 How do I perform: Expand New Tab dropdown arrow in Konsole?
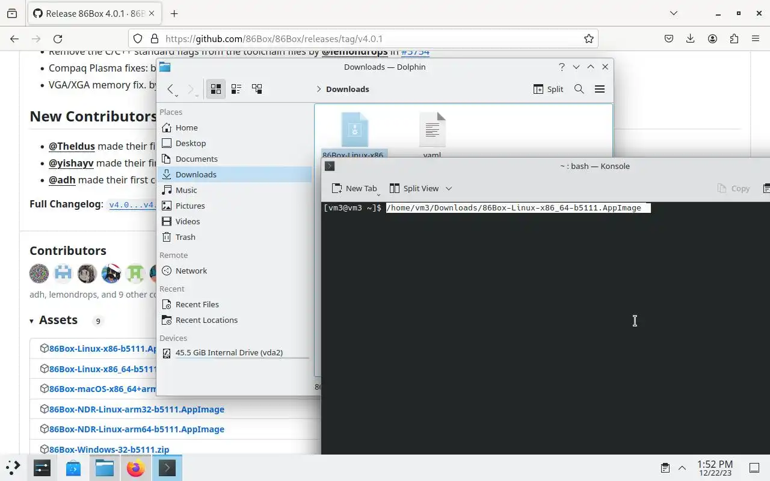378,194
